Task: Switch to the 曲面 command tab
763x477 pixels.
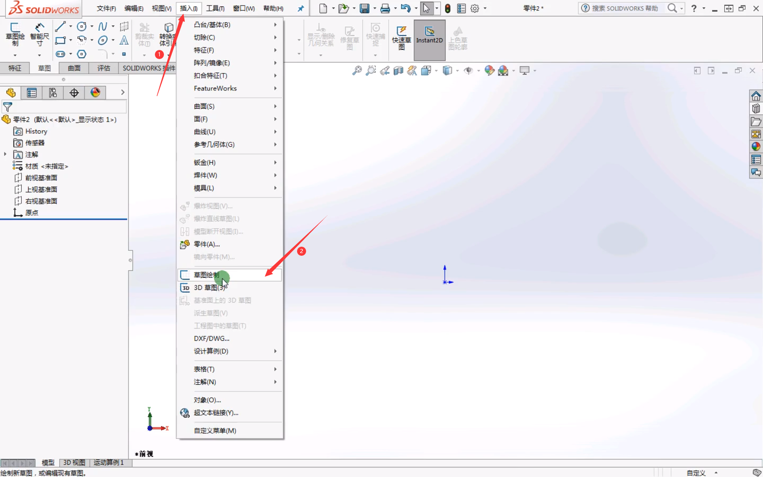Action: point(74,68)
